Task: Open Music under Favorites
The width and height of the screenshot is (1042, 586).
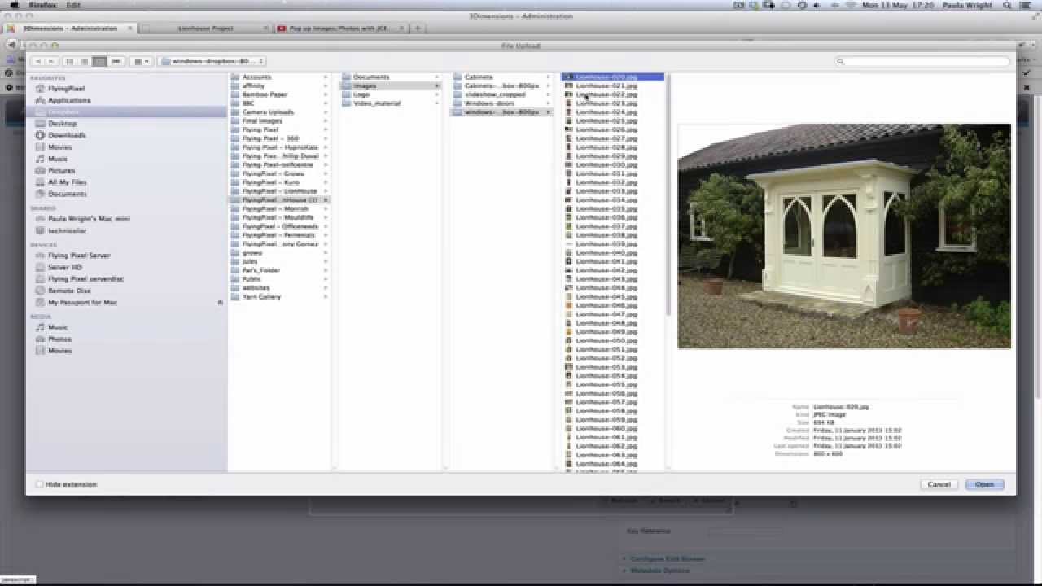Action: tap(58, 159)
